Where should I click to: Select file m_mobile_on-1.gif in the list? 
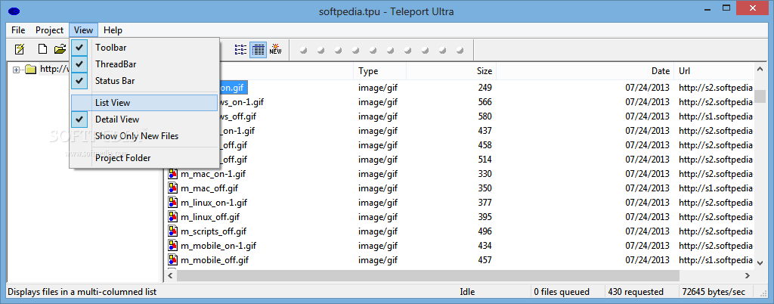coord(218,245)
